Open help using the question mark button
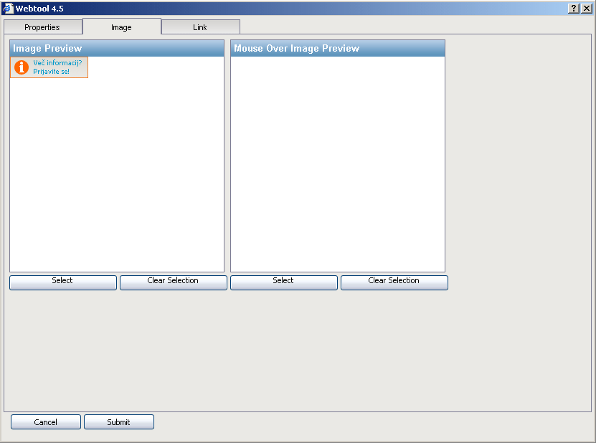Screen dimensions: 596x443 click(574, 8)
